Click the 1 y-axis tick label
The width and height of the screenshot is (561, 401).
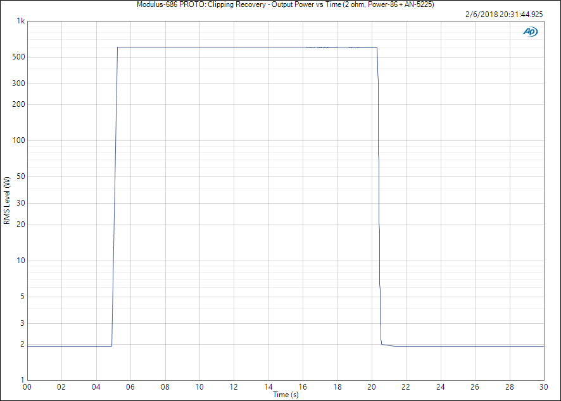click(23, 380)
